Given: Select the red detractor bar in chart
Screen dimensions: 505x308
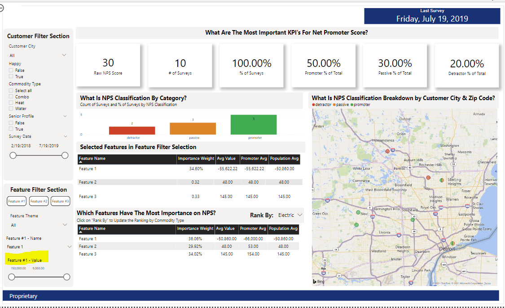Looking at the screenshot, I should pos(132,131).
